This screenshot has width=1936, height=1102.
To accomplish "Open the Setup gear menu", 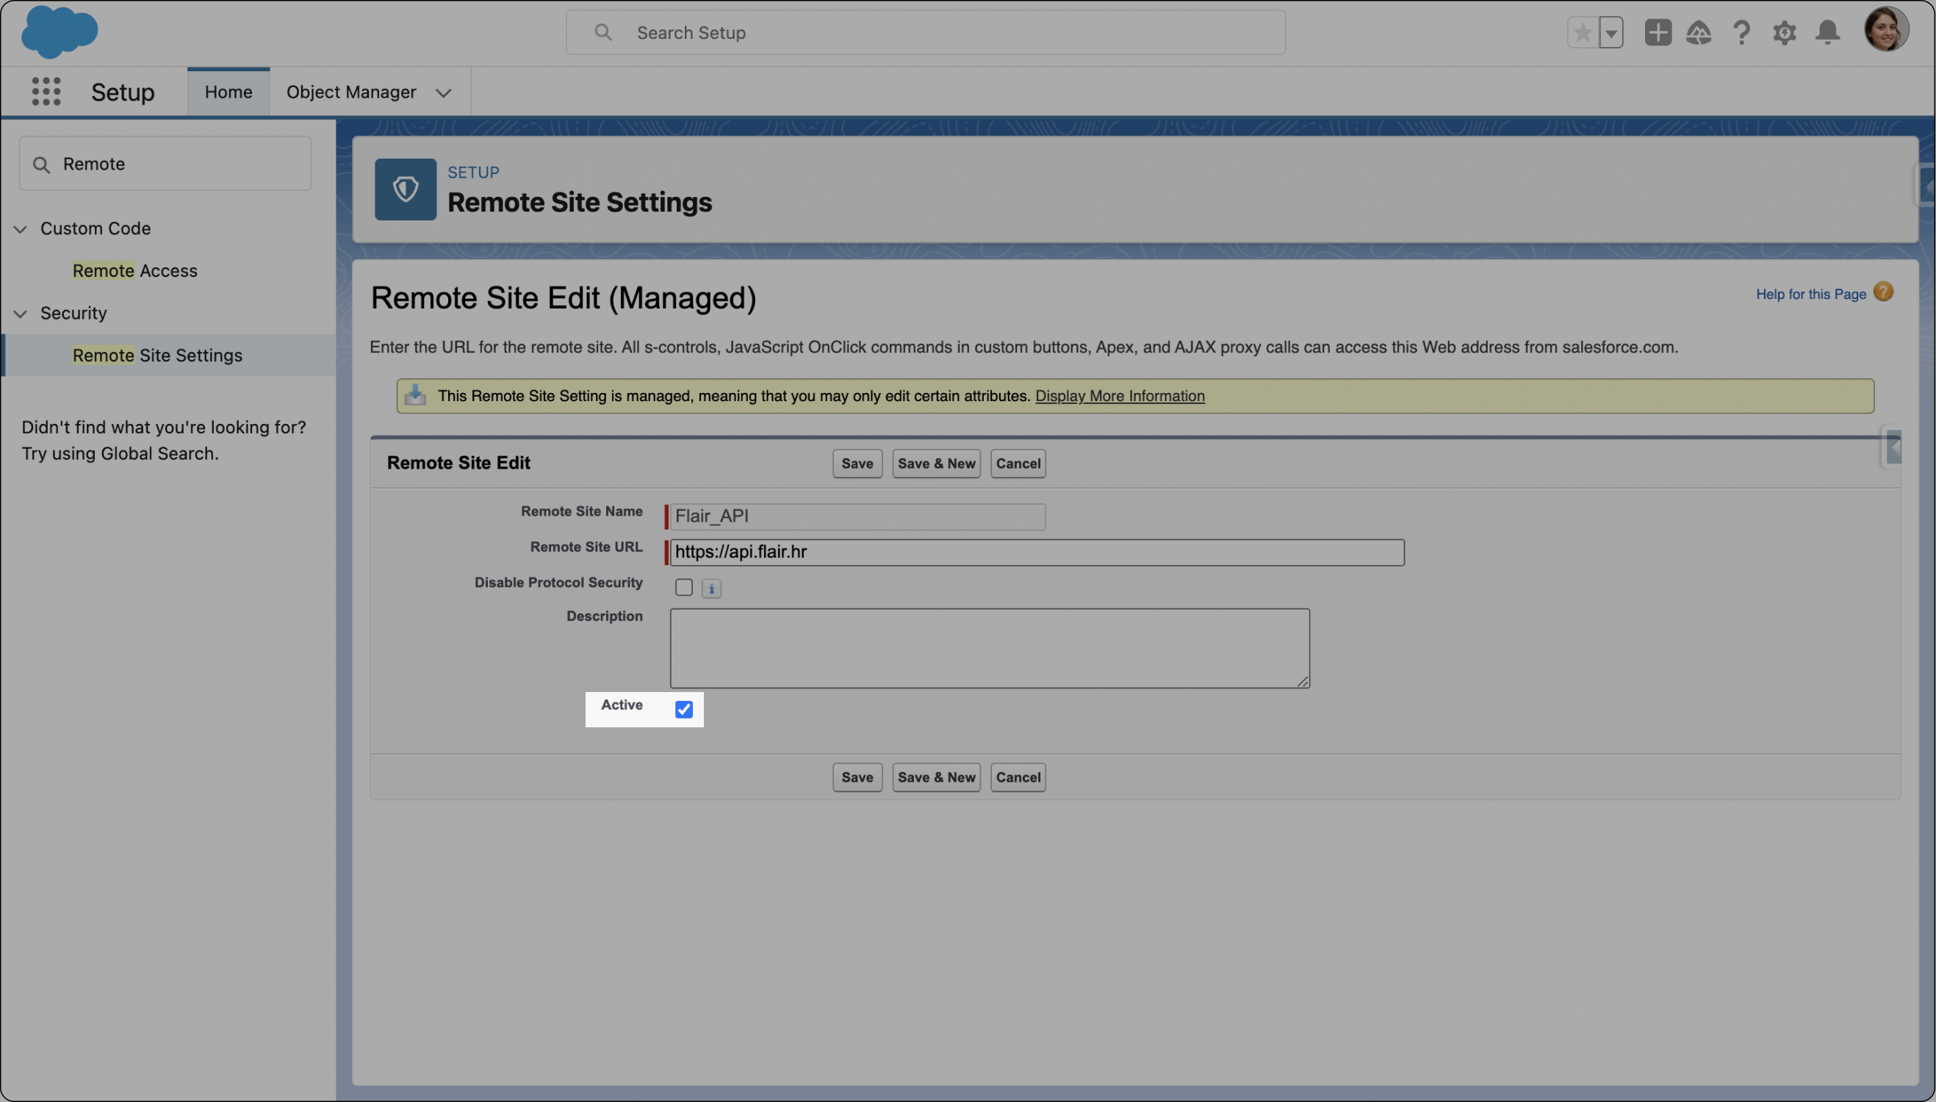I will pyautogui.click(x=1784, y=32).
